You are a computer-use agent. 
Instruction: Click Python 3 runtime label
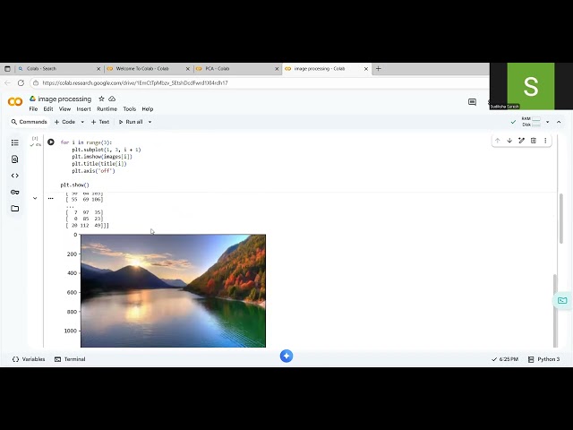(x=543, y=359)
